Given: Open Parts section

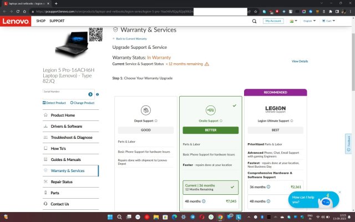Looking at the screenshot, I should [x=70, y=193].
